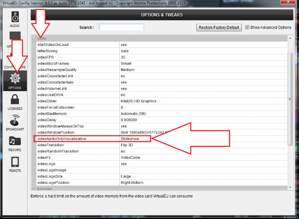Click the scrollbar up arrow
Screen dimensions: 299x219
[x=290, y=38]
